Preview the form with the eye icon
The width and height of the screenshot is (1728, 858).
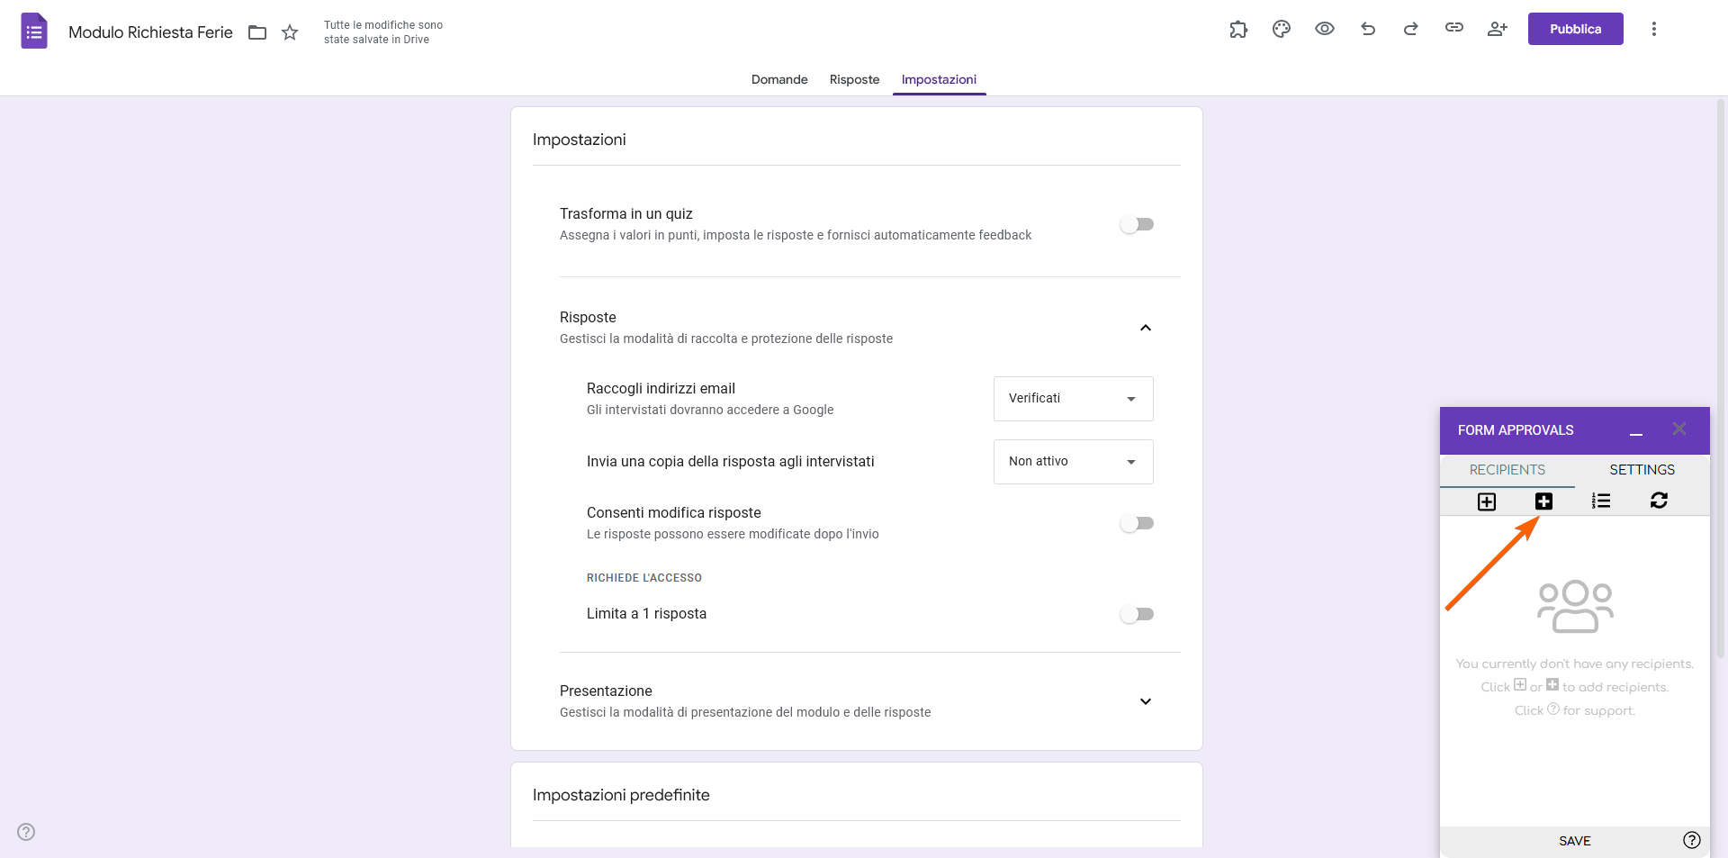(1324, 29)
